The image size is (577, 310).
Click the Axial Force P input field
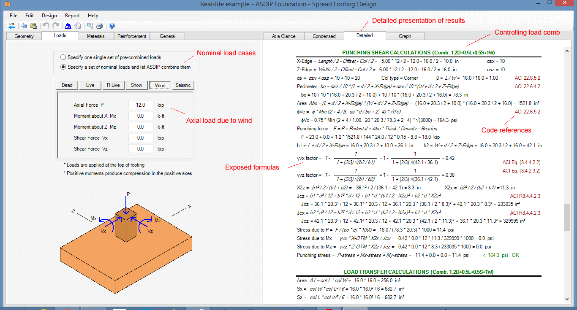tap(141, 105)
